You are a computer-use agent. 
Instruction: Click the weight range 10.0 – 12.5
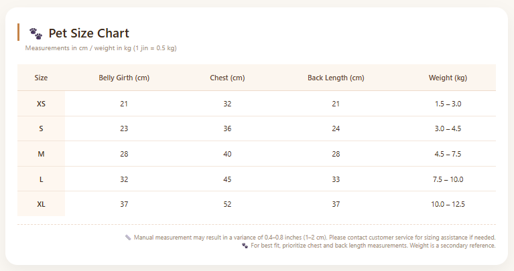[448, 204]
